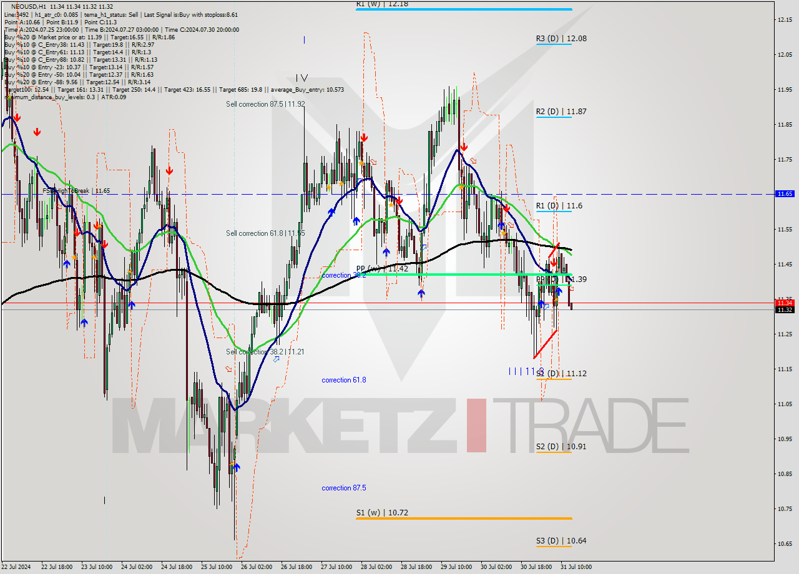799x574 pixels.
Task: Click Sell correction 87.5 | 11.92 text
Action: pos(265,104)
